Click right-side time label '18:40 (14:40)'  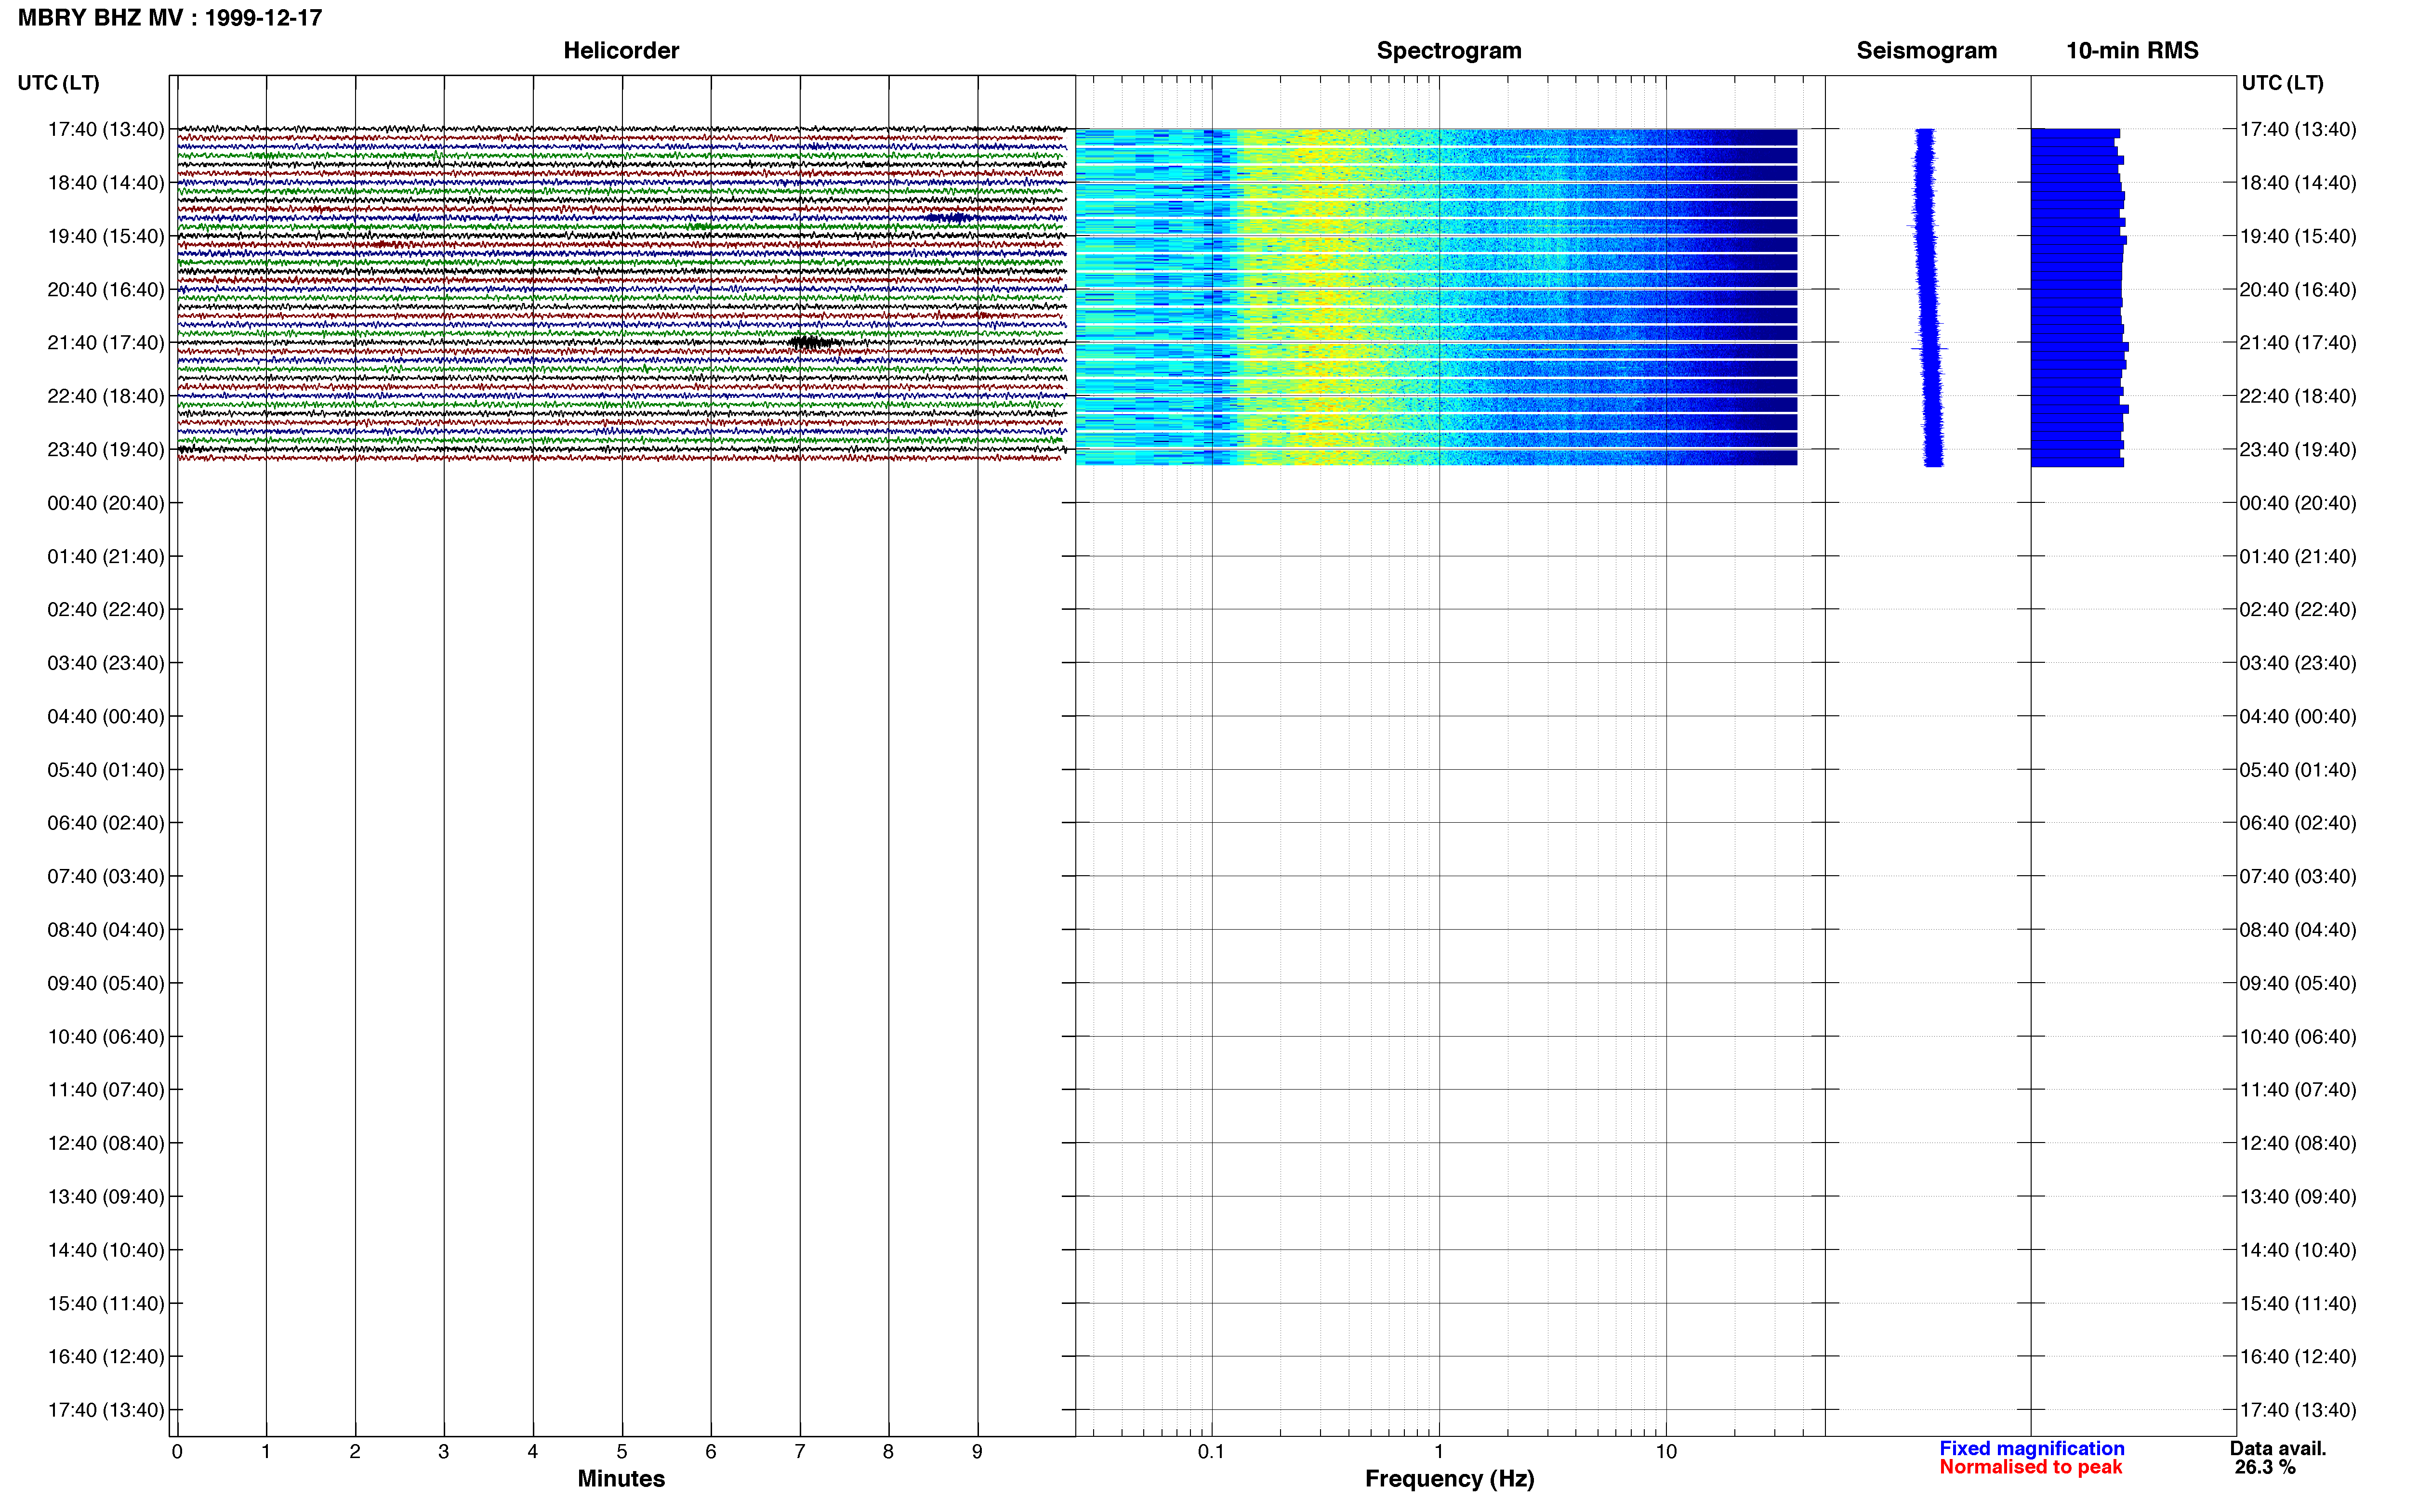(2298, 183)
